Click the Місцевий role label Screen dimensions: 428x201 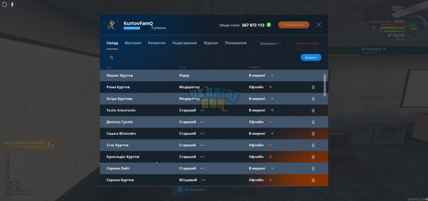[188, 180]
